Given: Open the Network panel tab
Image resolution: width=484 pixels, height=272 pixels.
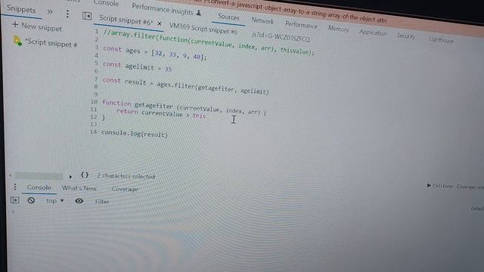Looking at the screenshot, I should (x=262, y=20).
